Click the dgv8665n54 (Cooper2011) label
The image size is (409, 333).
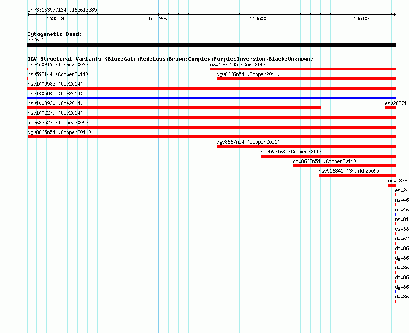pyautogui.click(x=59, y=132)
